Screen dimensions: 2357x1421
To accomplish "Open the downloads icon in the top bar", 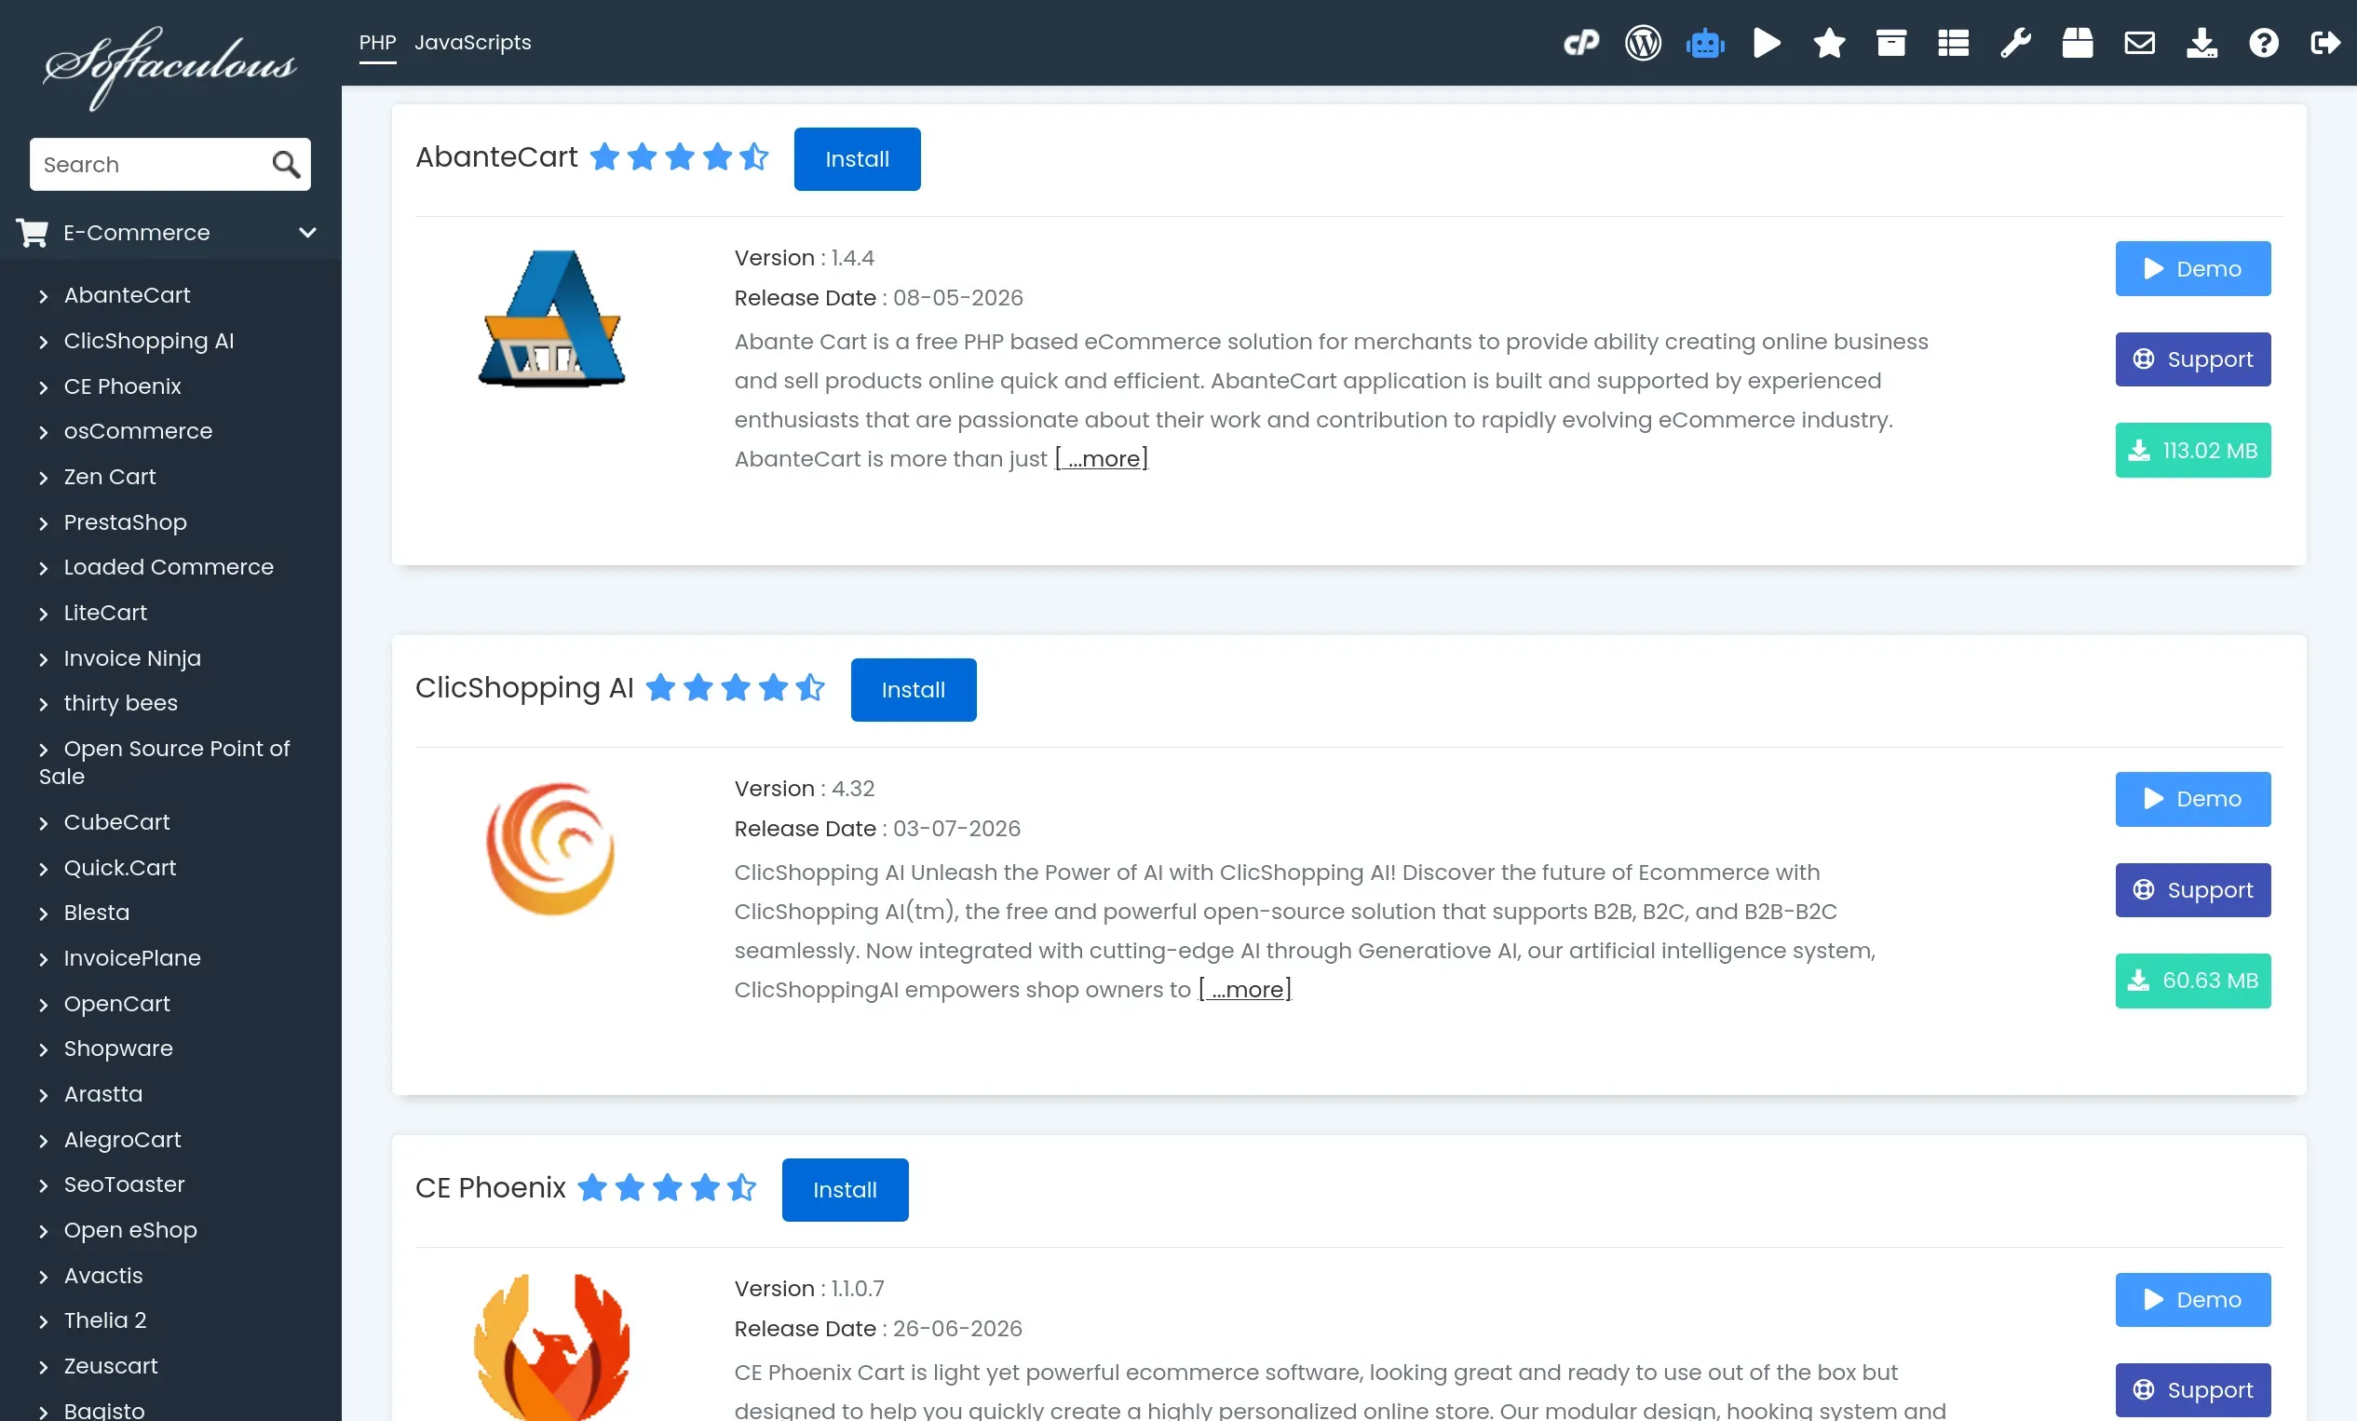I will pos(2202,43).
